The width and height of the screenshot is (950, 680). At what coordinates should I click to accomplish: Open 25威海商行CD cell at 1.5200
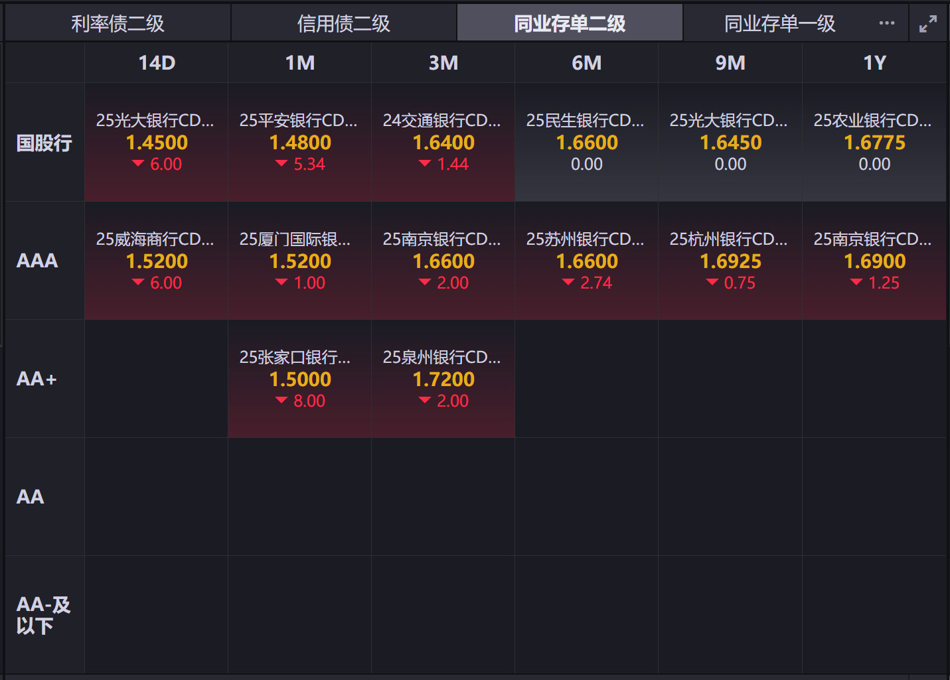(157, 261)
